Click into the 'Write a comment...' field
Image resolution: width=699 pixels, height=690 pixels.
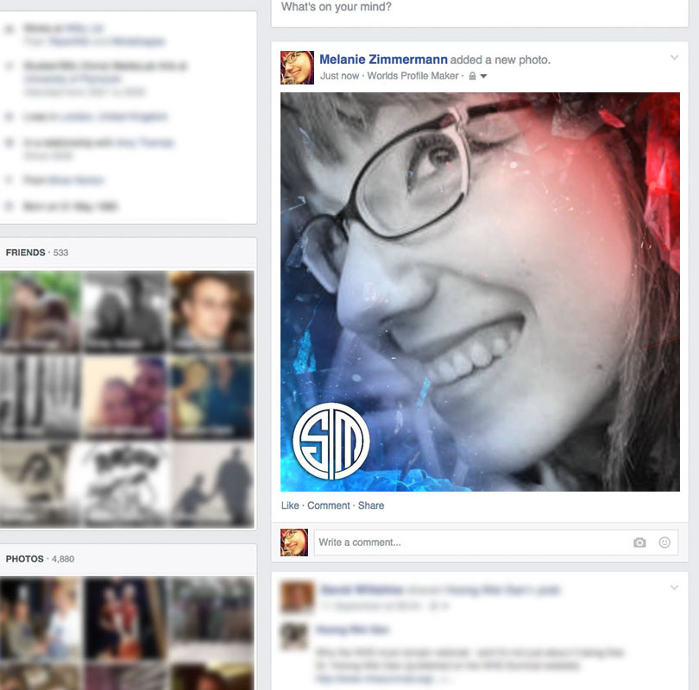(470, 543)
